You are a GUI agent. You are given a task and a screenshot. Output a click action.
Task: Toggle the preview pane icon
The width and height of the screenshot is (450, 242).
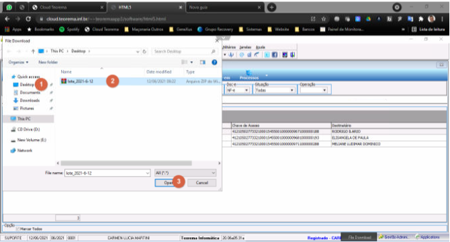click(x=203, y=63)
